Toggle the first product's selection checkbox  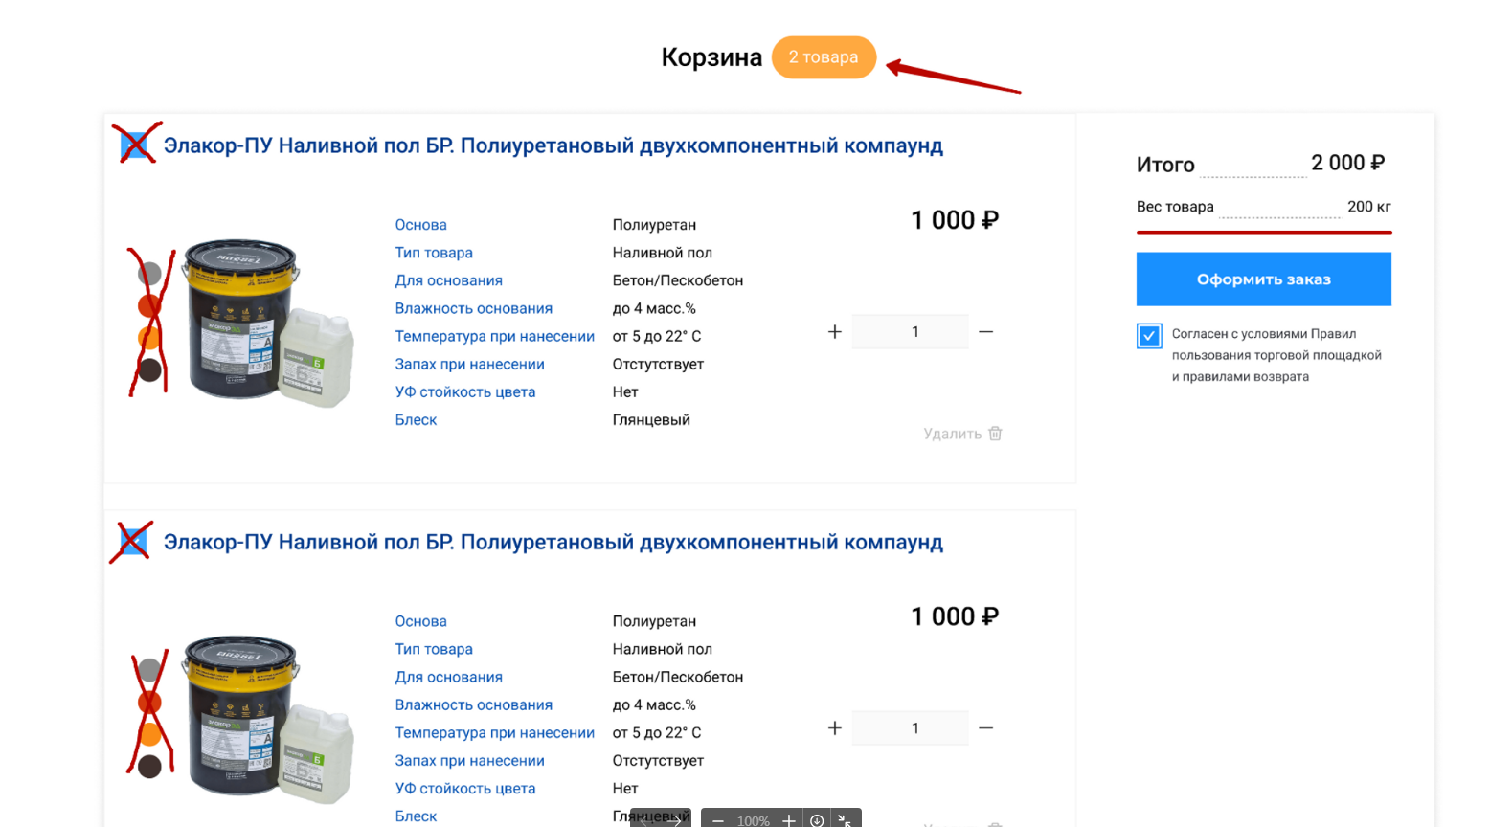click(x=134, y=145)
